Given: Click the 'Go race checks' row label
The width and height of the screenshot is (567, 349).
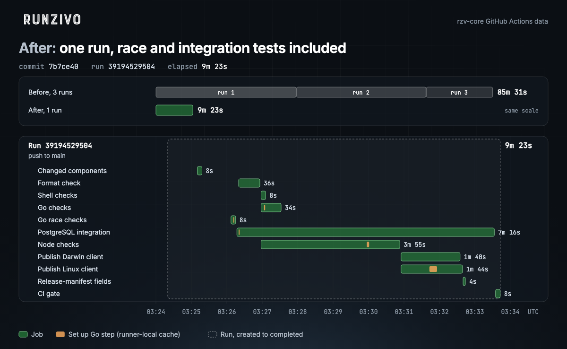Looking at the screenshot, I should 62,220.
